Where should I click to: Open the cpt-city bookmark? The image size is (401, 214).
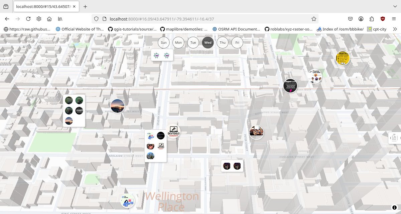coord(377,29)
